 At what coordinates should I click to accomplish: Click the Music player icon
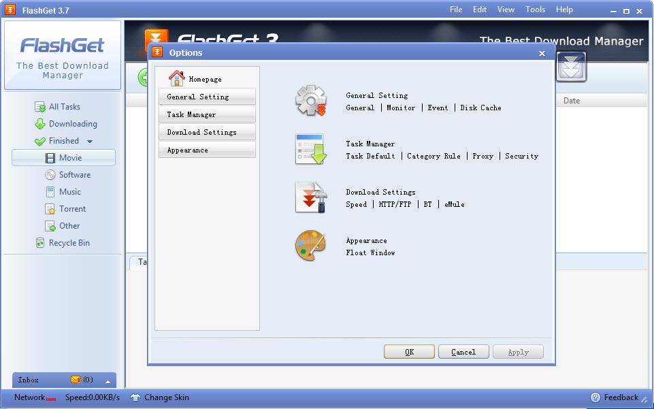tap(50, 192)
